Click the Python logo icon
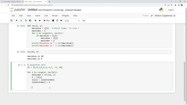This screenshot has height=105, width=187. (161, 10)
